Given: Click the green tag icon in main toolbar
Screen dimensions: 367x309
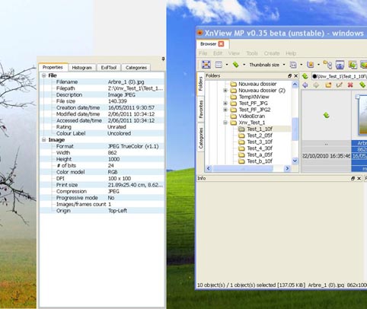Looking at the screenshot, I should pyautogui.click(x=235, y=65).
